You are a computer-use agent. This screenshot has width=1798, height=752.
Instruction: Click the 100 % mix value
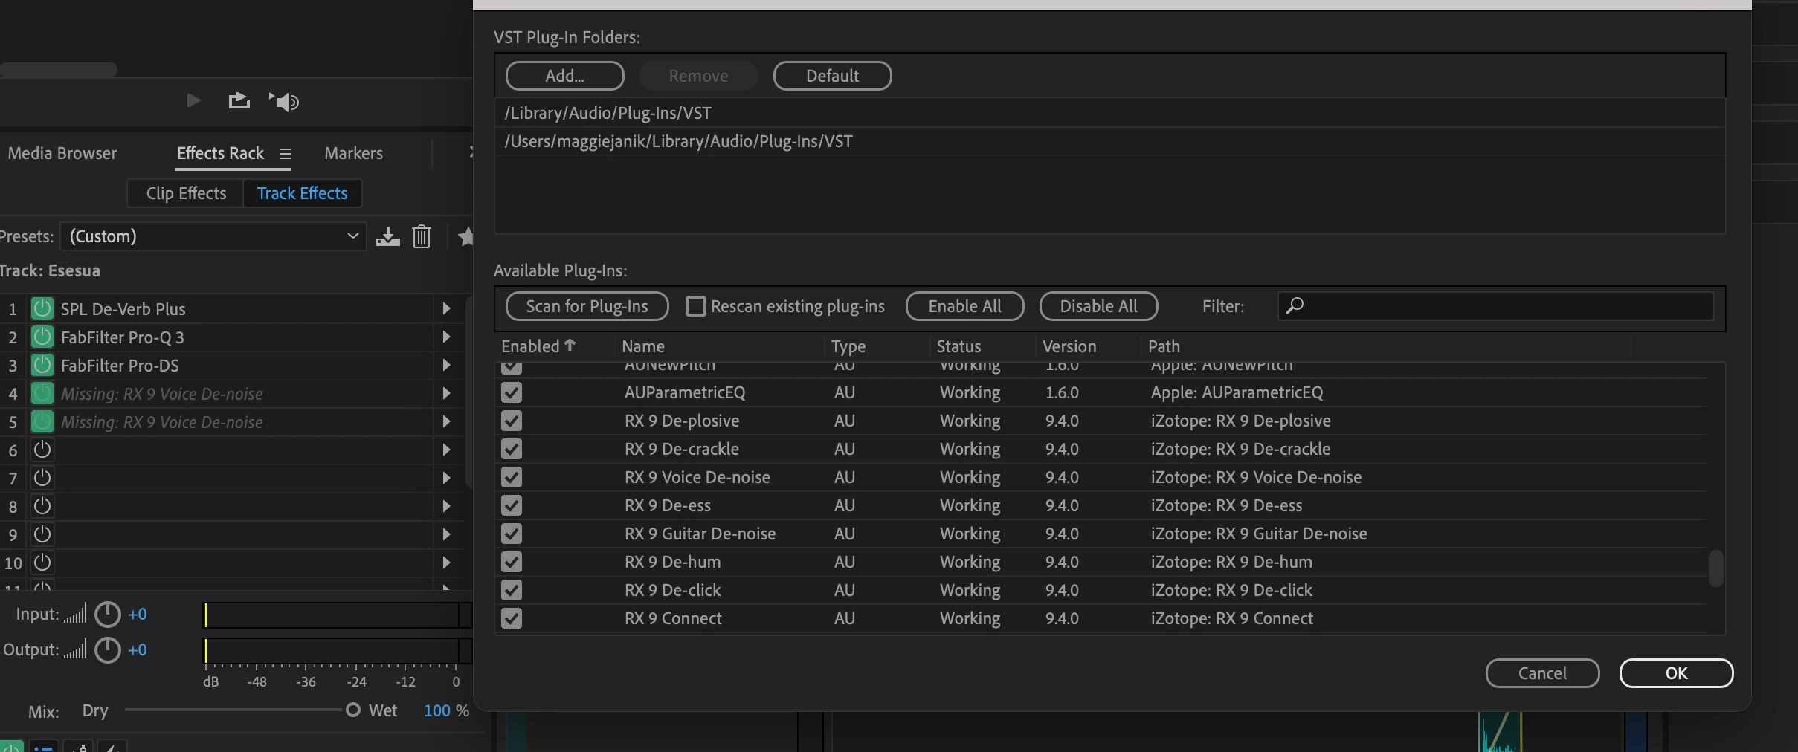446,710
